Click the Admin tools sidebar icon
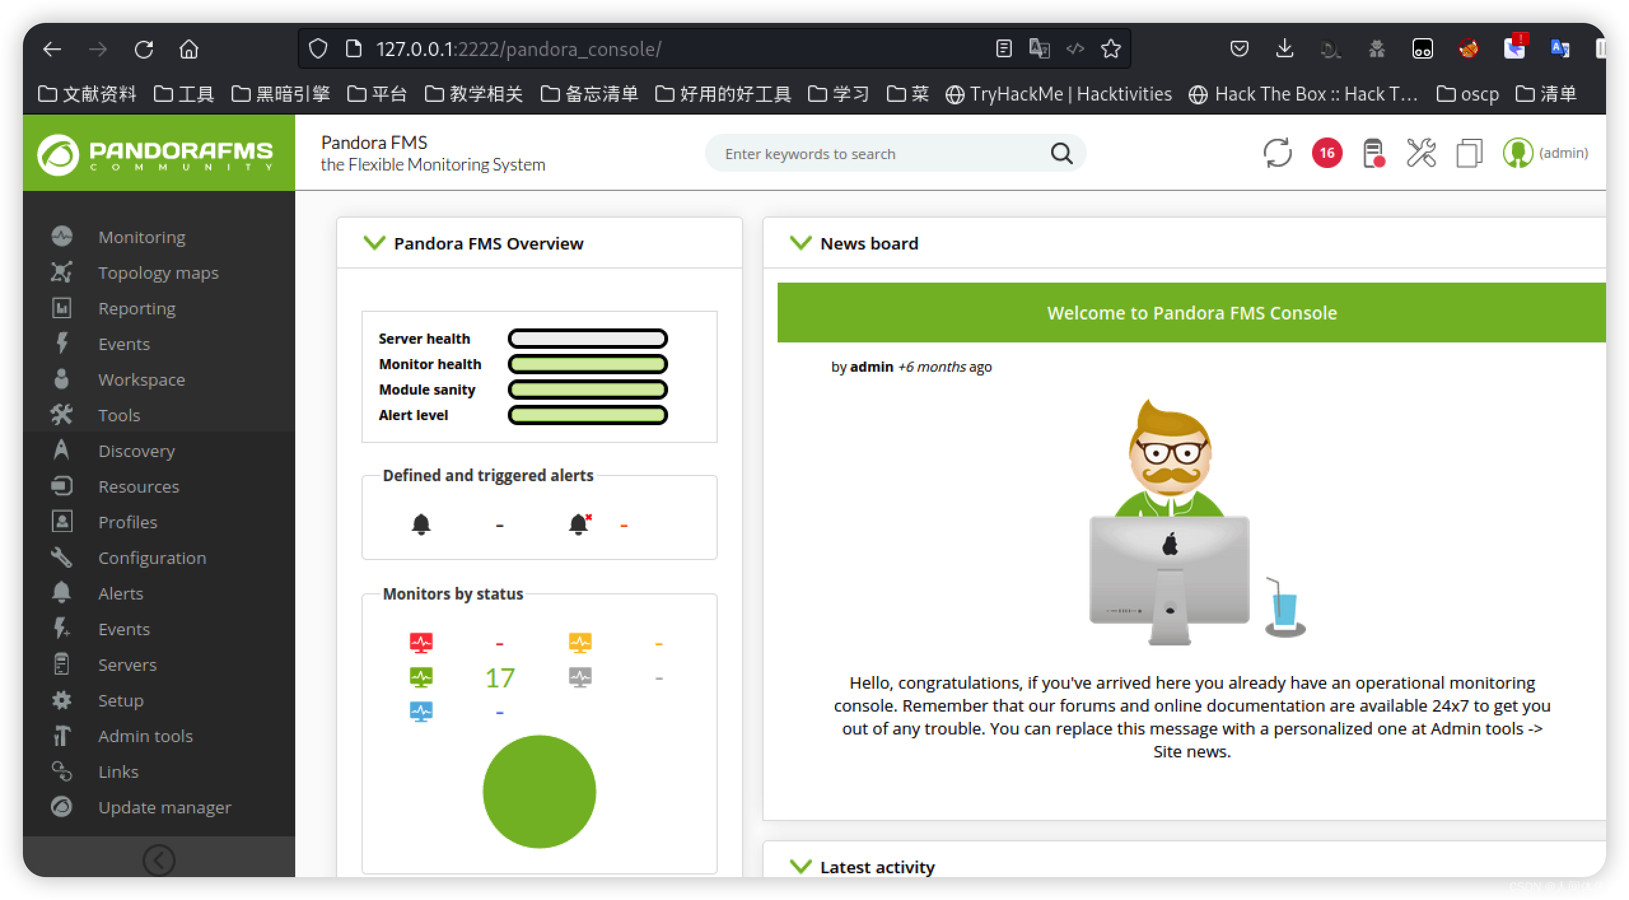The height and width of the screenshot is (900, 1629). [62, 736]
